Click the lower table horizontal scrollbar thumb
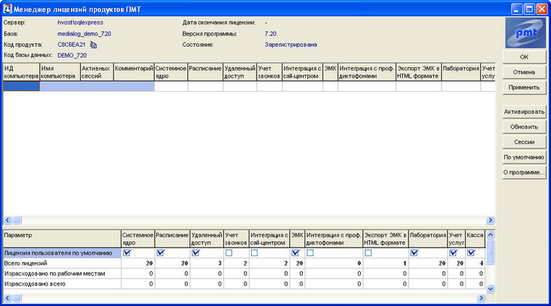 pos(17,298)
